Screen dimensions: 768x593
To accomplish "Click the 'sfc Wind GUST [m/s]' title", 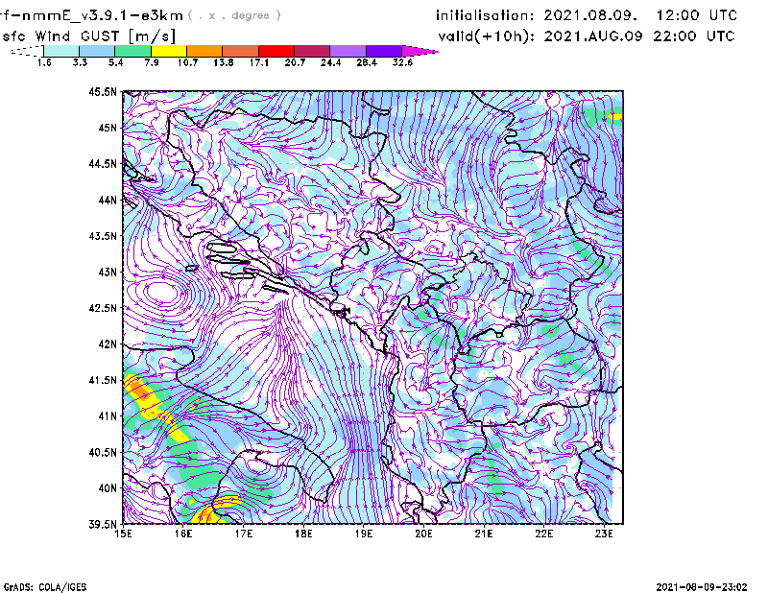I will pyautogui.click(x=87, y=36).
